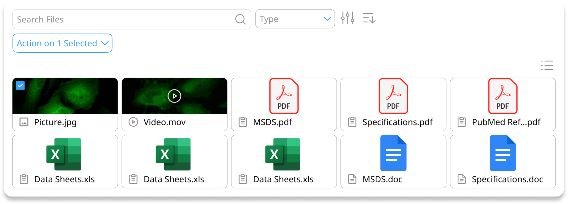Click the sort descending icon

tap(369, 18)
